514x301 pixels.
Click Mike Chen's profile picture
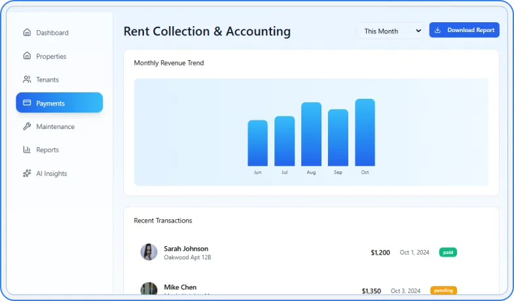[149, 289]
